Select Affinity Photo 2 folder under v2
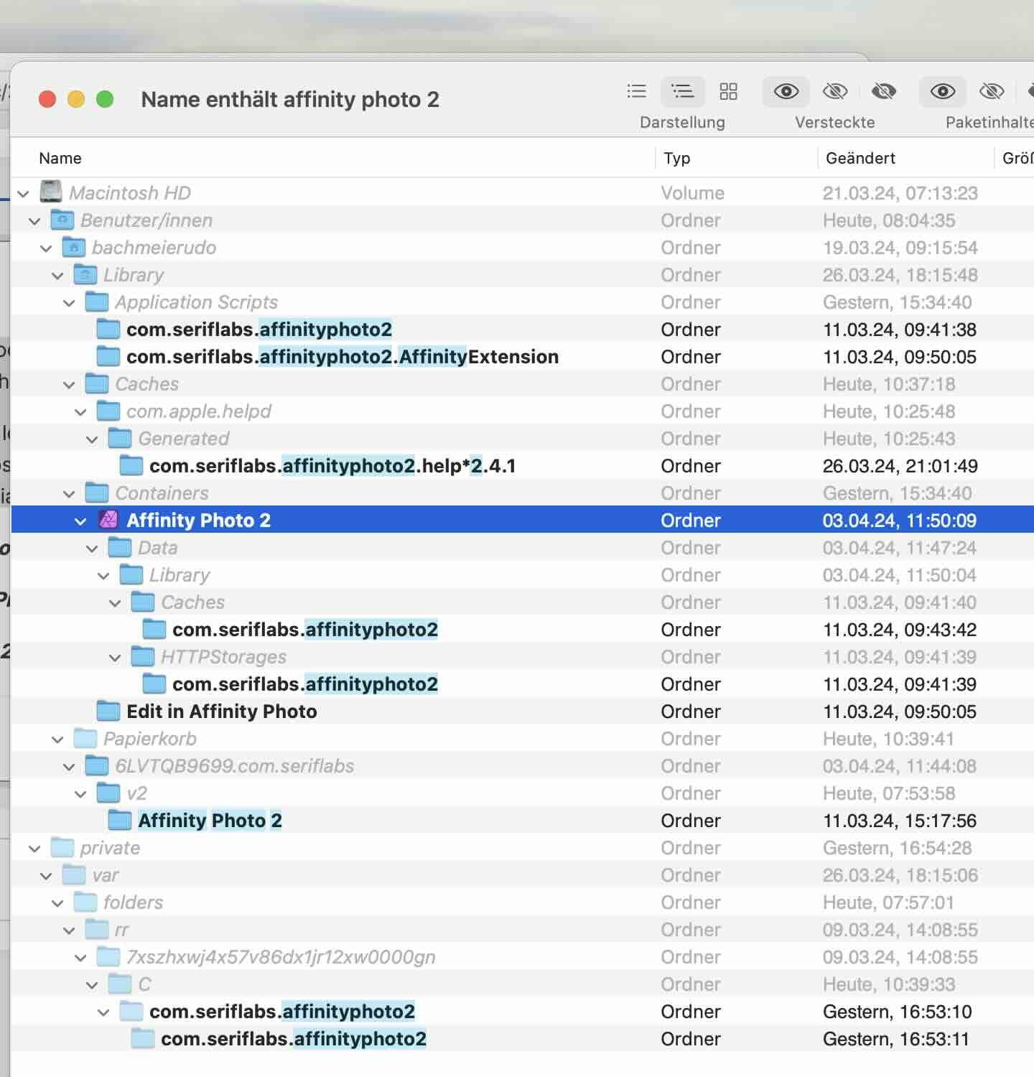 (522, 821)
